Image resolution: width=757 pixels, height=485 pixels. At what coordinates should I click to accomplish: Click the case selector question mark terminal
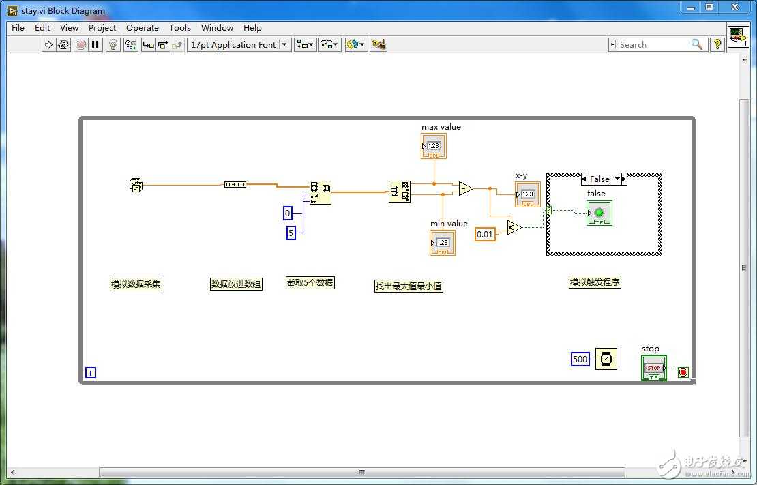click(x=549, y=211)
